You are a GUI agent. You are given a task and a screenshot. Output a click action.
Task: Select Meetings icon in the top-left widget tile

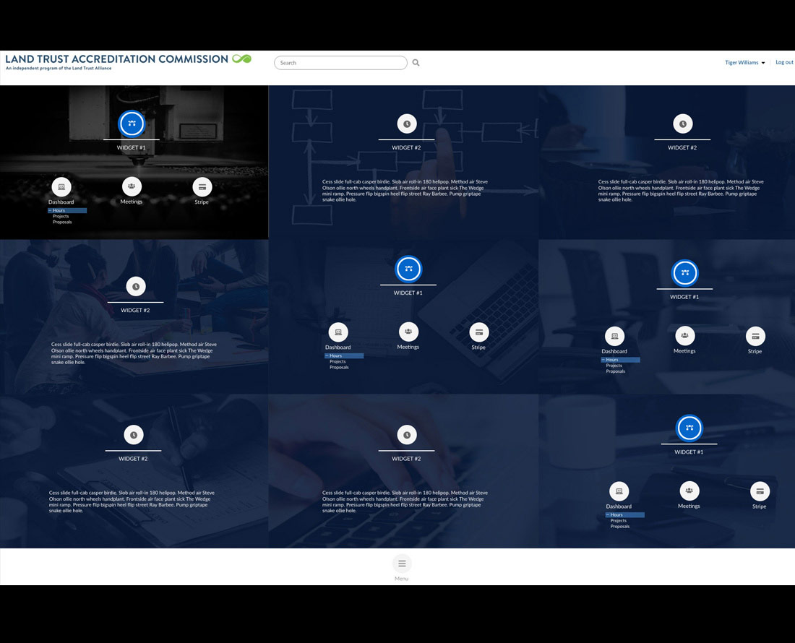(x=132, y=186)
